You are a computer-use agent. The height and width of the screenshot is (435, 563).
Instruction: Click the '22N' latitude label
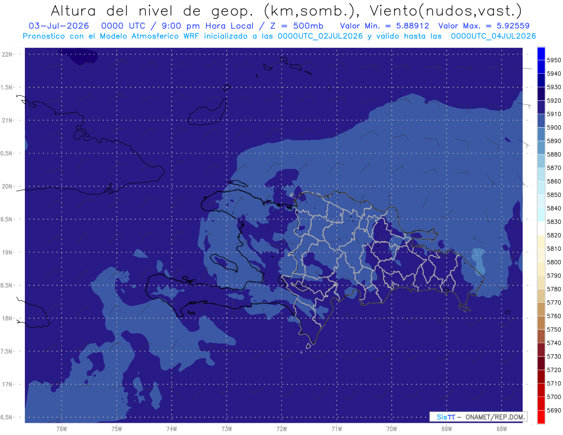8,54
